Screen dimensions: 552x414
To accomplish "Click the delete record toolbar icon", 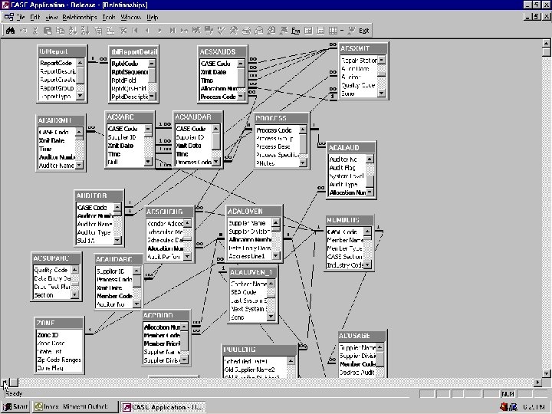I will 196,31.
